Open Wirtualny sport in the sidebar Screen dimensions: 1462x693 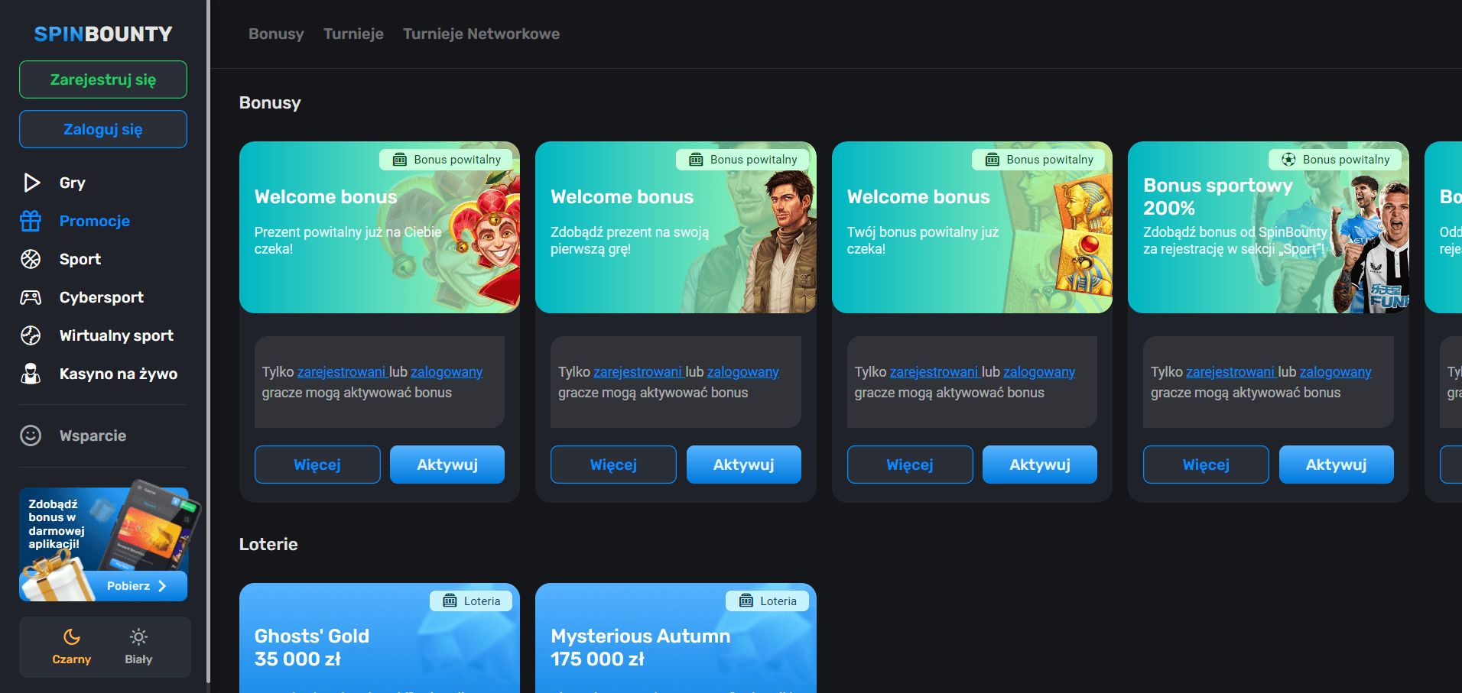116,335
